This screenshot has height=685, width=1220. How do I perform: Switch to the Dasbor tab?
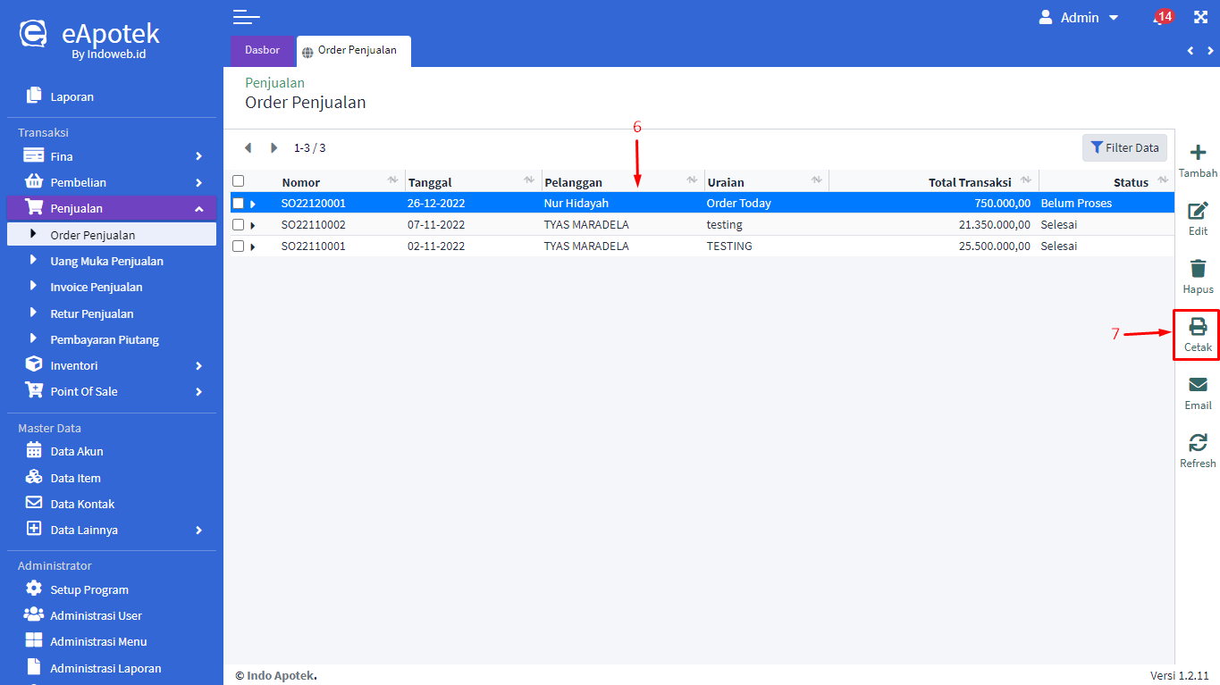pyautogui.click(x=262, y=51)
